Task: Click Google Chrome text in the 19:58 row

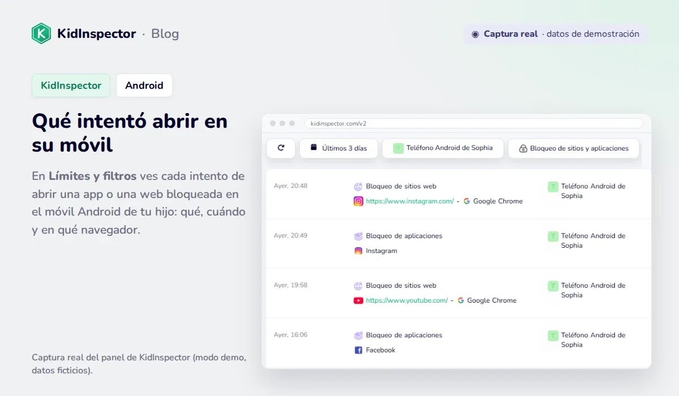Action: (x=492, y=300)
